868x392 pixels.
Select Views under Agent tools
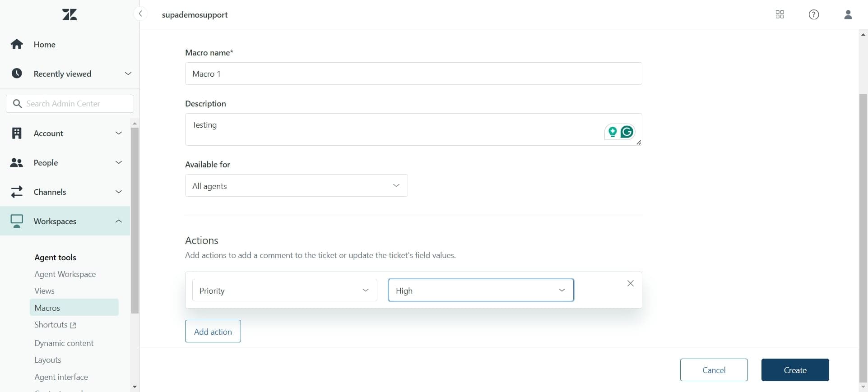pyautogui.click(x=44, y=291)
